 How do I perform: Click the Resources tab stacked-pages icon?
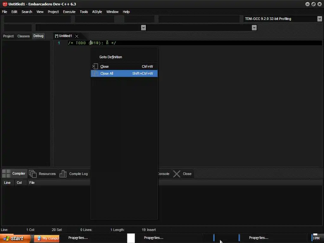[33, 174]
